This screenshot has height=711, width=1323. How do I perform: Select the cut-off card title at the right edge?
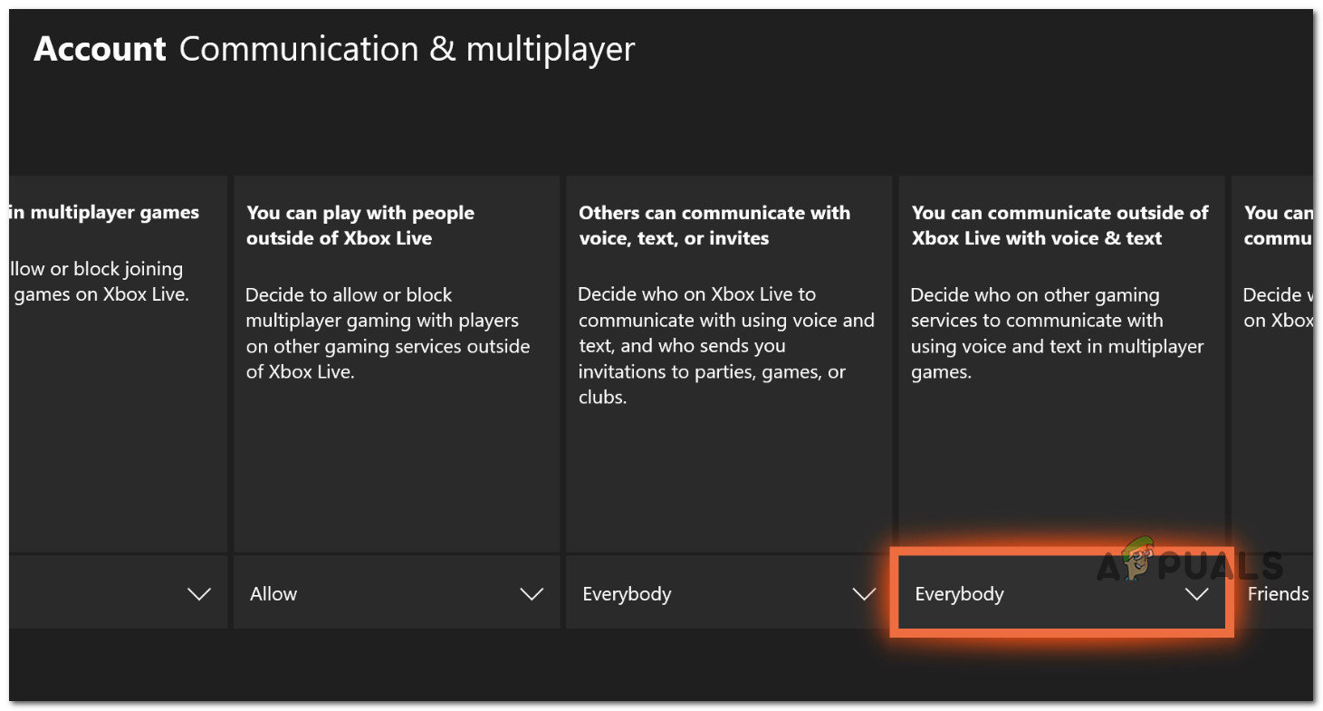coord(1277,226)
